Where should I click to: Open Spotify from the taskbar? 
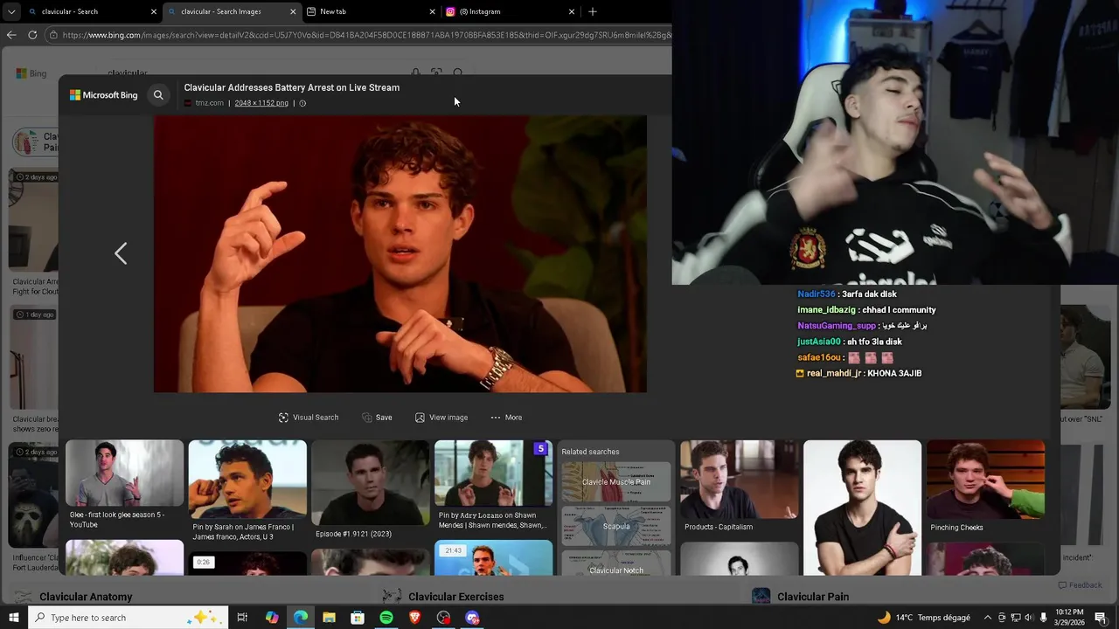pyautogui.click(x=386, y=618)
